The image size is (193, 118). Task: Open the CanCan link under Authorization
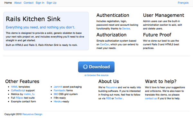104,44
